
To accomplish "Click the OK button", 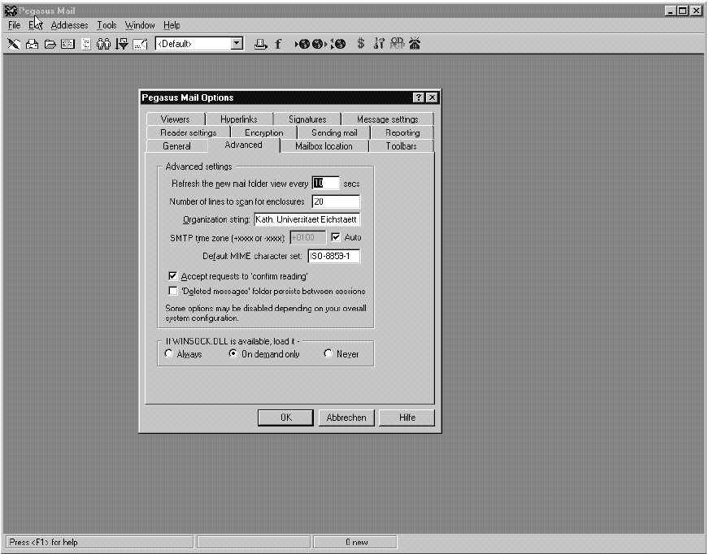I will pyautogui.click(x=285, y=418).
